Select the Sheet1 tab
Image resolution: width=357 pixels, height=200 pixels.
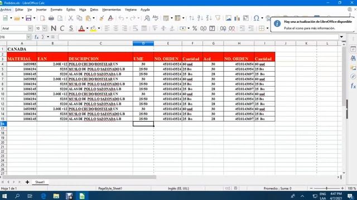(x=40, y=182)
